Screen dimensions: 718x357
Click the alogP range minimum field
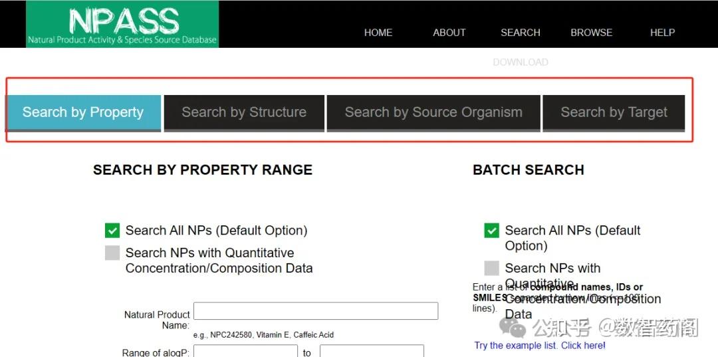point(245,352)
